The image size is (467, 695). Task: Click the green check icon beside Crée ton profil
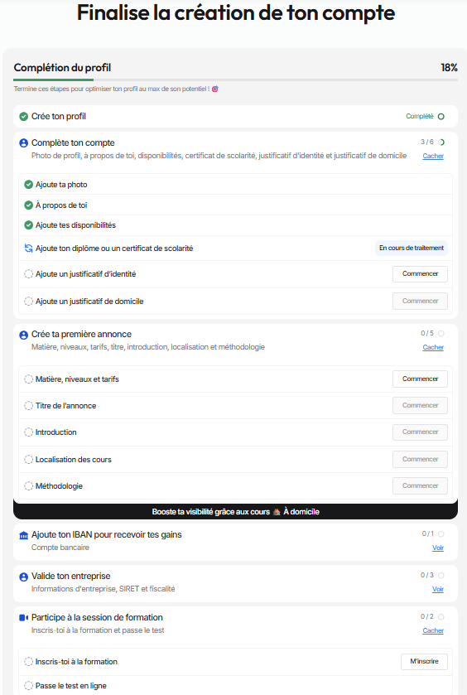coord(23,117)
